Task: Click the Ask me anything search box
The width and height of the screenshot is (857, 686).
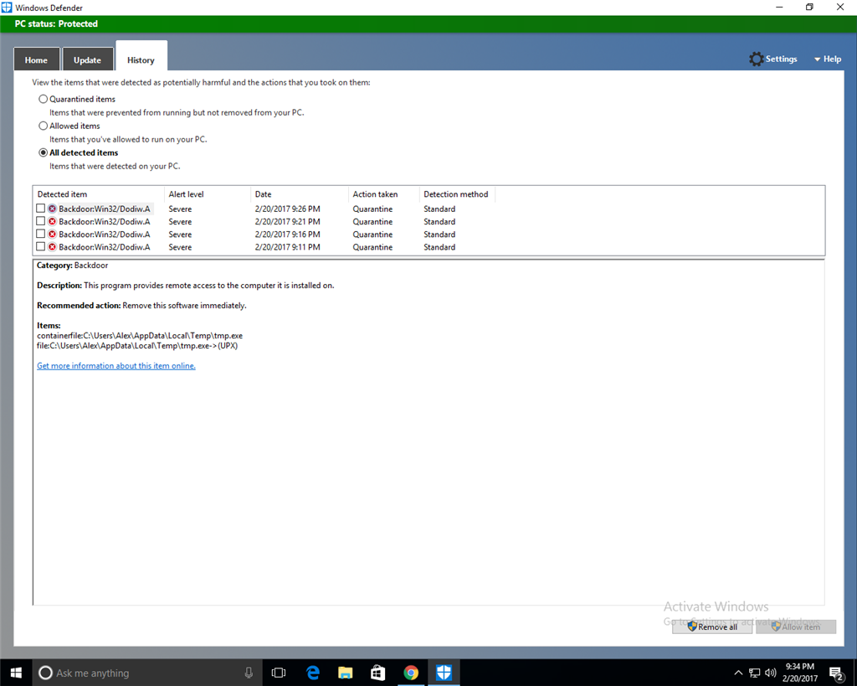Action: pos(147,673)
